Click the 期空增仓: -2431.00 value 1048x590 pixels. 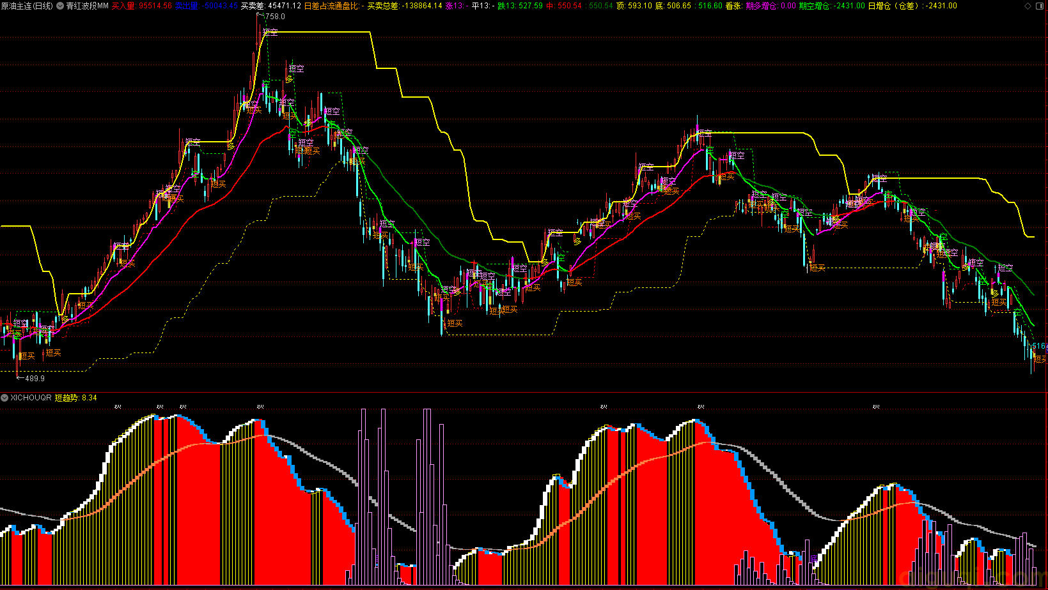pos(832,6)
